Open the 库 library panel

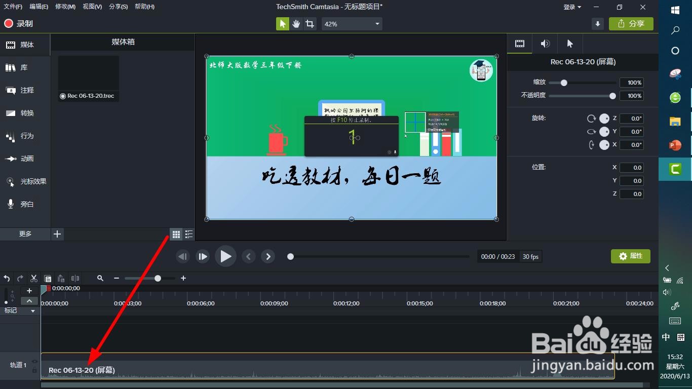(25, 67)
